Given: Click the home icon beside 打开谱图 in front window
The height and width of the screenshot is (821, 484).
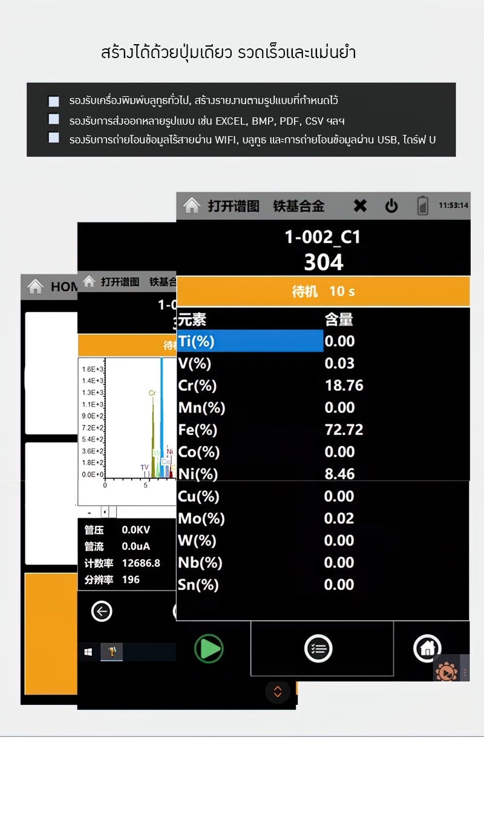Looking at the screenshot, I should [192, 206].
